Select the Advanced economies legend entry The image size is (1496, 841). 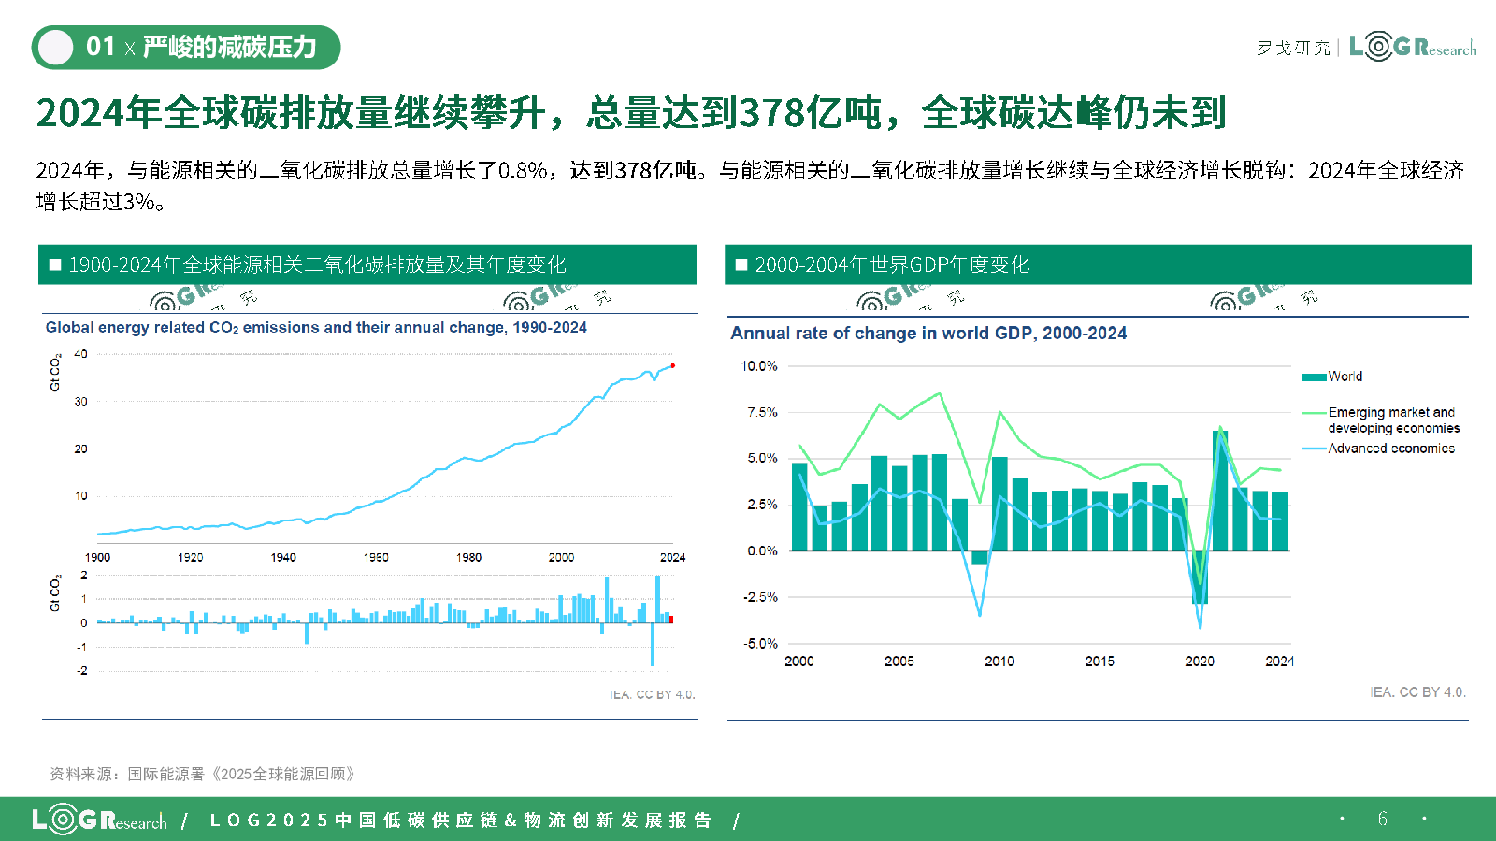coord(1379,449)
